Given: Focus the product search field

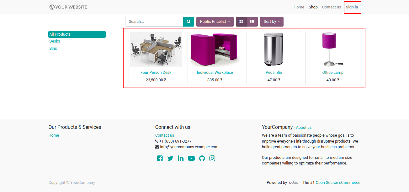Looking at the screenshot, I should pyautogui.click(x=154, y=22).
